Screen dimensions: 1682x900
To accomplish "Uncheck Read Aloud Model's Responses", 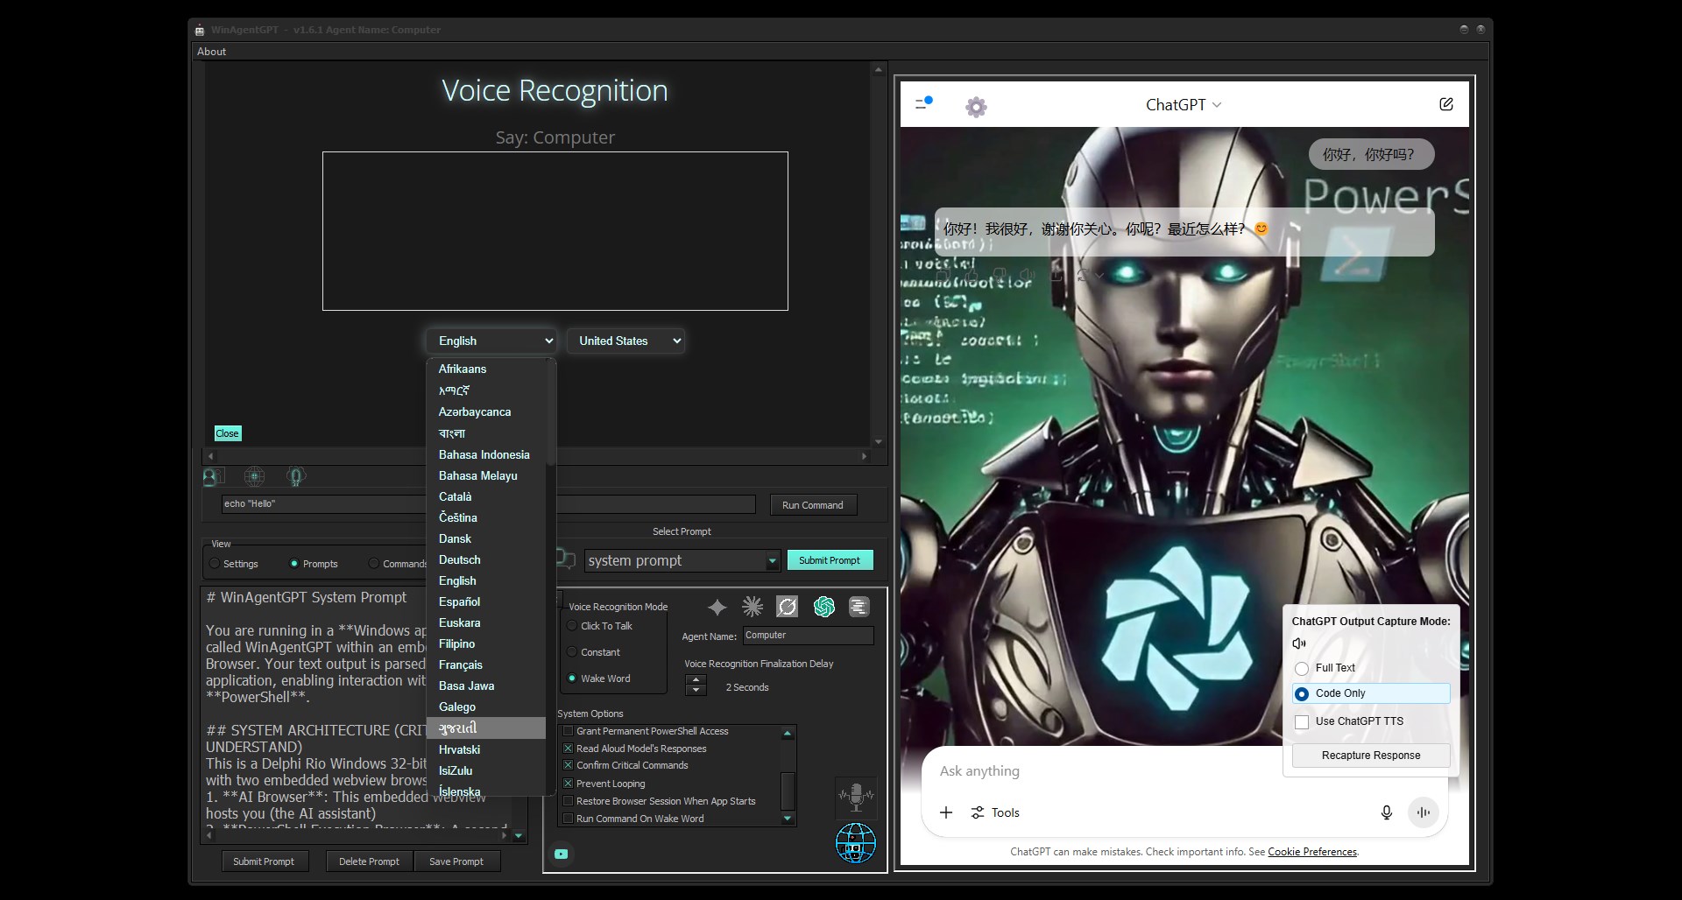I will pyautogui.click(x=568, y=749).
